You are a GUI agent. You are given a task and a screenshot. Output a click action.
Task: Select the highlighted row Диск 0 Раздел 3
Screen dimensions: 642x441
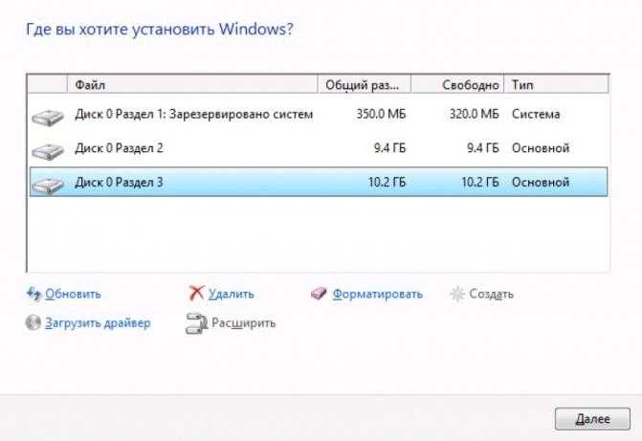[x=319, y=182]
